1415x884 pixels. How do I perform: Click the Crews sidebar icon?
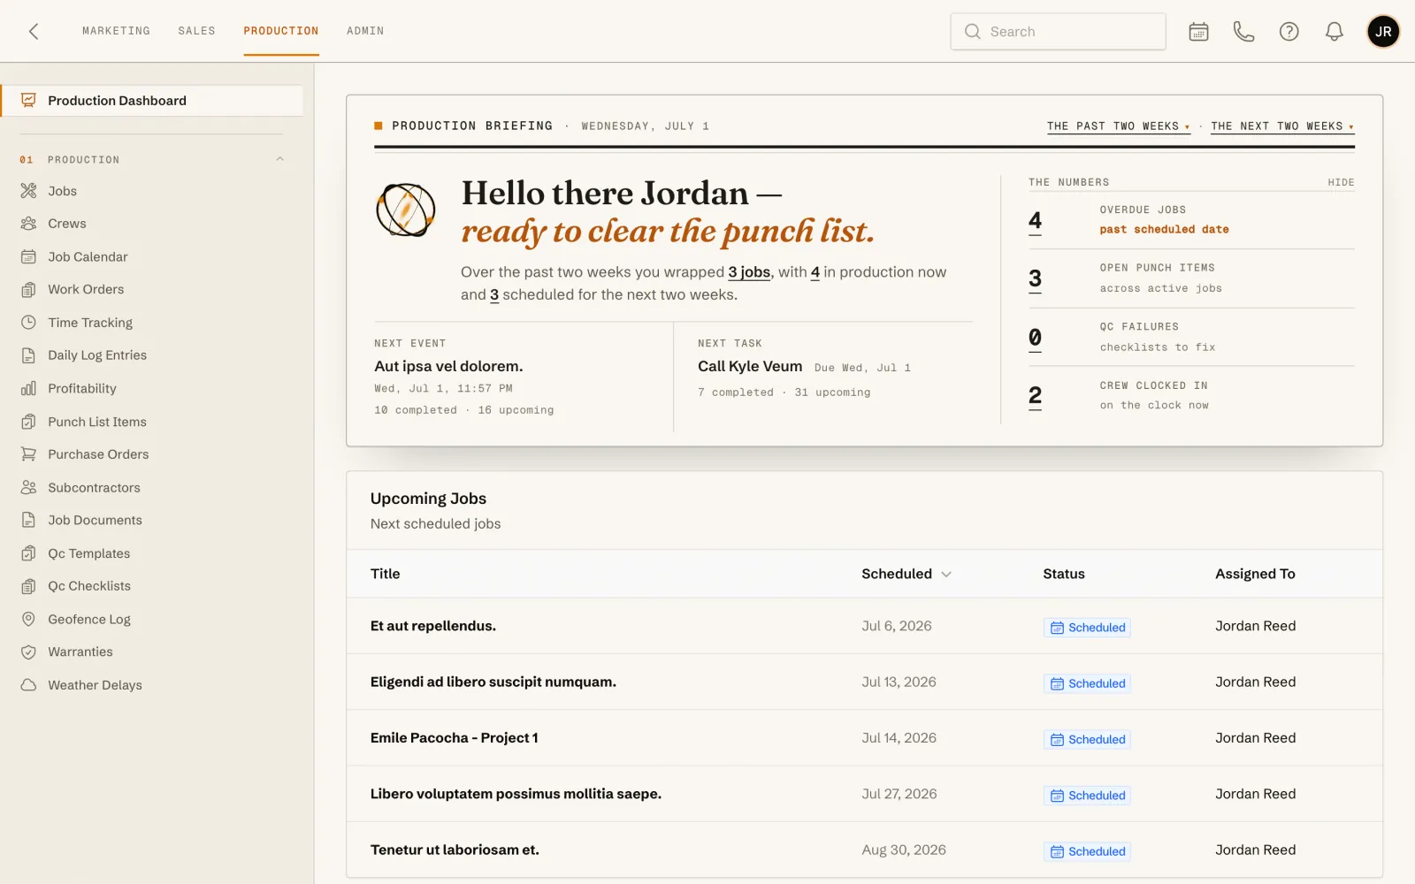(28, 224)
